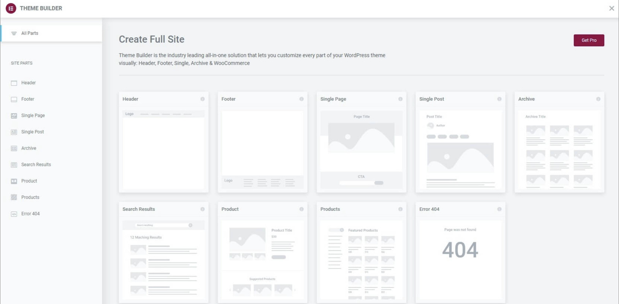Click the Products card title
The height and width of the screenshot is (304, 619).
330,209
